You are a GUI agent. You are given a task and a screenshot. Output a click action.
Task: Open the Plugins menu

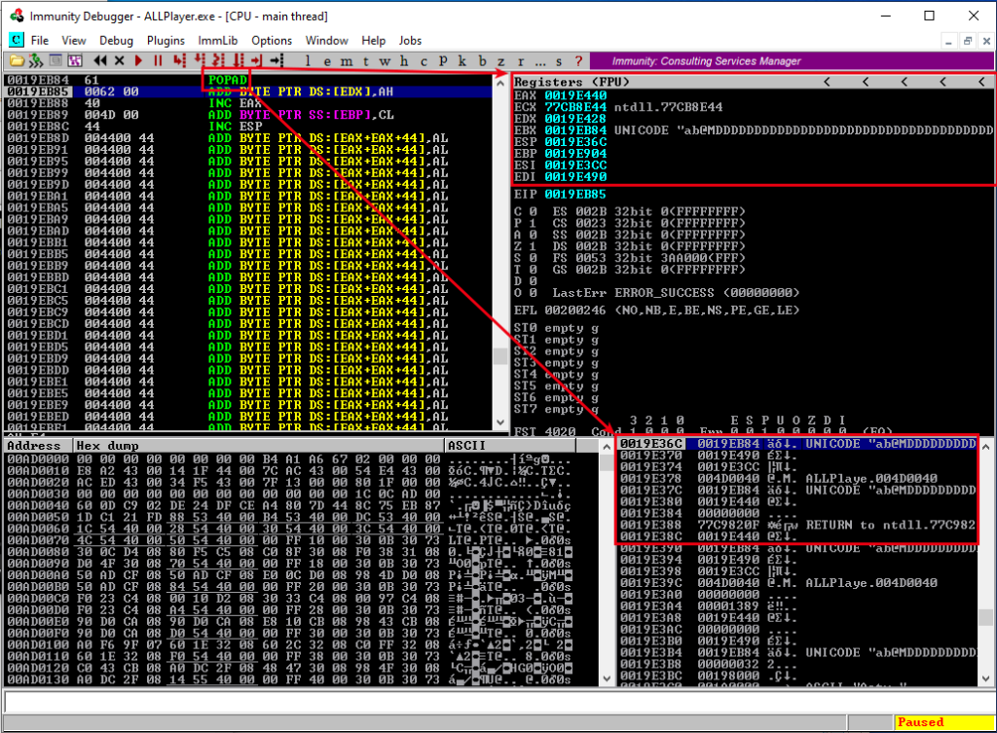pyautogui.click(x=166, y=40)
